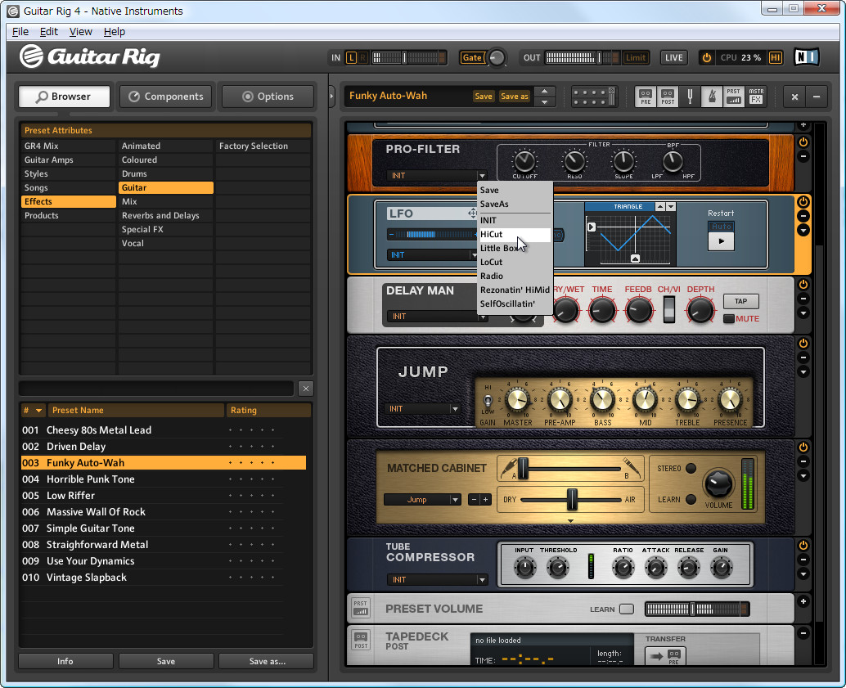Click Save As in the open context menu
The height and width of the screenshot is (688, 846).
click(x=494, y=204)
